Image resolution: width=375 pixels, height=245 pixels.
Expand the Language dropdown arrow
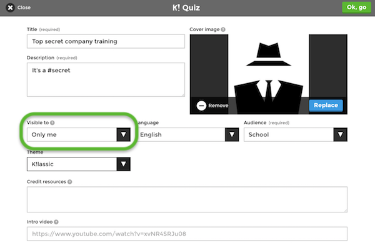click(232, 135)
